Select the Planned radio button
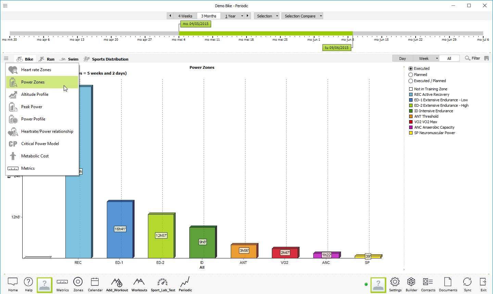The height and width of the screenshot is (294, 493). [411, 75]
